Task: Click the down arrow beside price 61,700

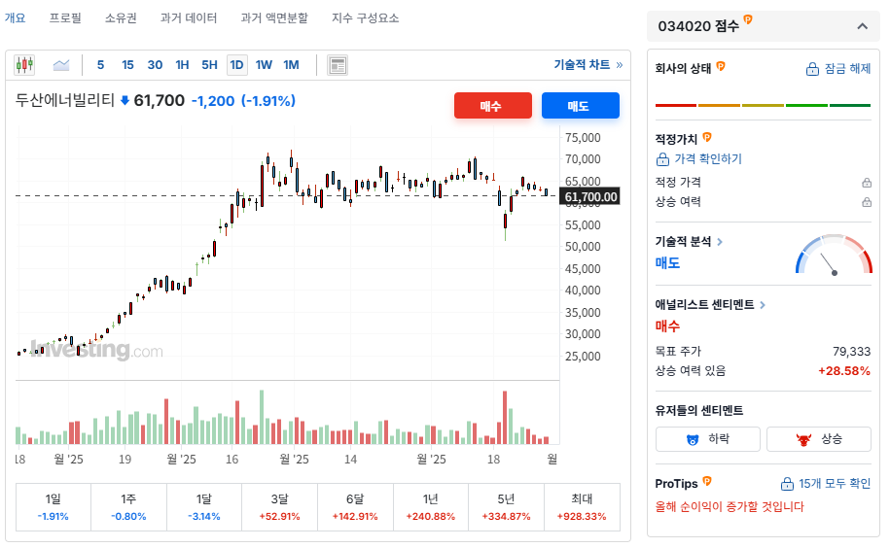Action: [x=125, y=101]
